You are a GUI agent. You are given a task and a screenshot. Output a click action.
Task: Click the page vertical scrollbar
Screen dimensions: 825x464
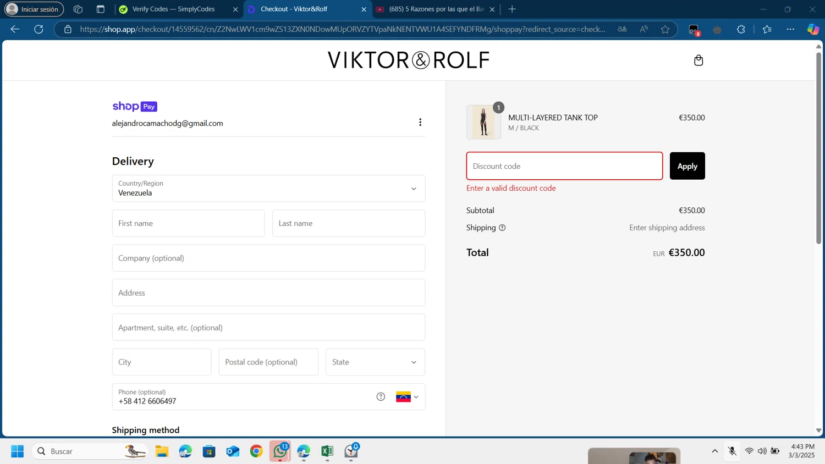tap(818, 148)
